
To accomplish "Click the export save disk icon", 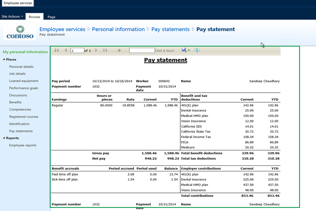I will (x=184, y=50).
